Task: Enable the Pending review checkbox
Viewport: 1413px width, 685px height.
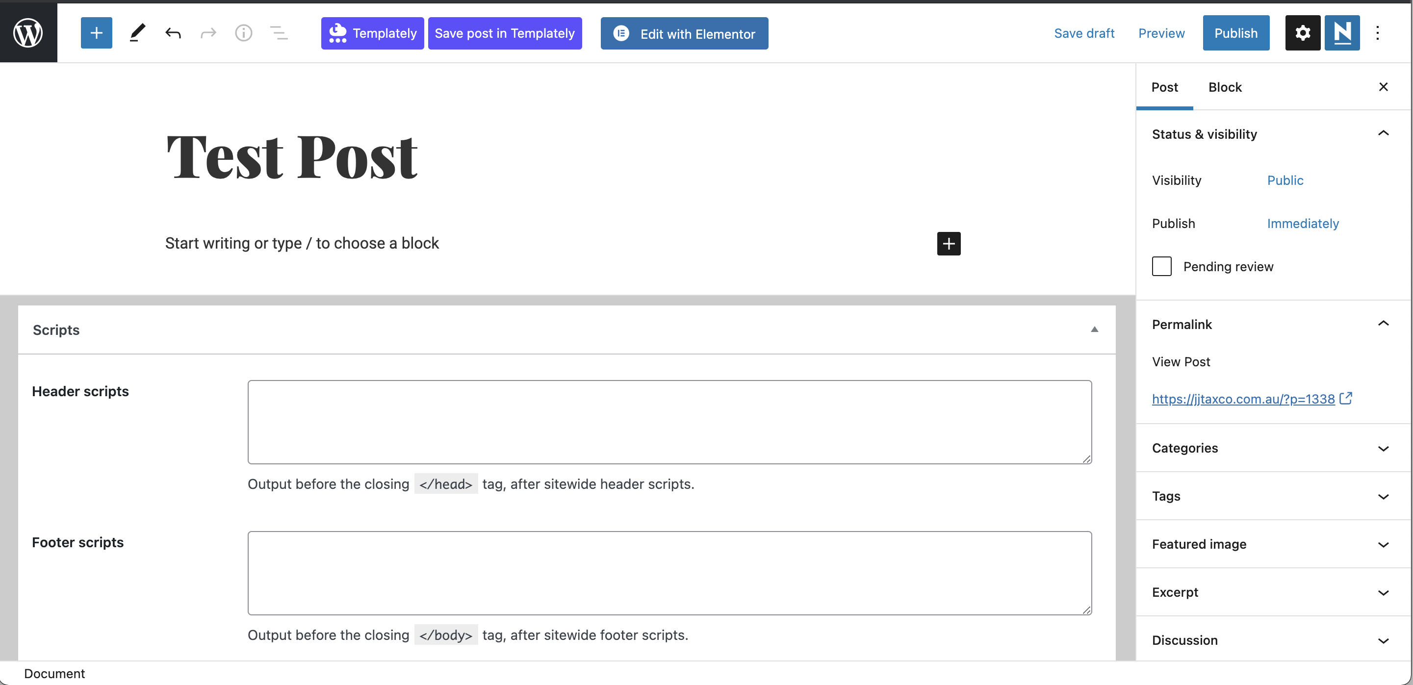Action: pyautogui.click(x=1161, y=267)
